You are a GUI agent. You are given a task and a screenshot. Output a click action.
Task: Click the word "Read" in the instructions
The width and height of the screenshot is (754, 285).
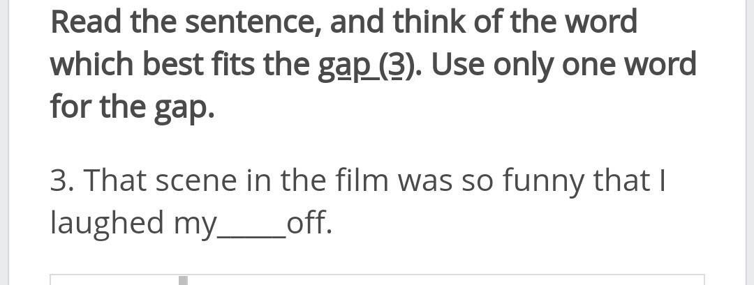tap(86, 22)
